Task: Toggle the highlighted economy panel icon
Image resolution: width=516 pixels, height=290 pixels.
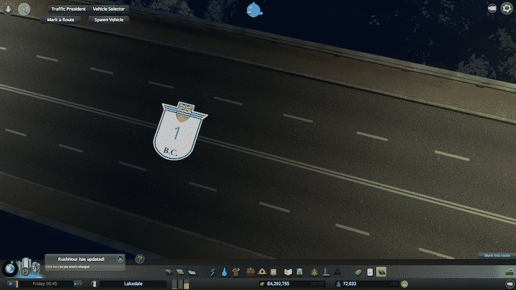Action: pos(381,272)
